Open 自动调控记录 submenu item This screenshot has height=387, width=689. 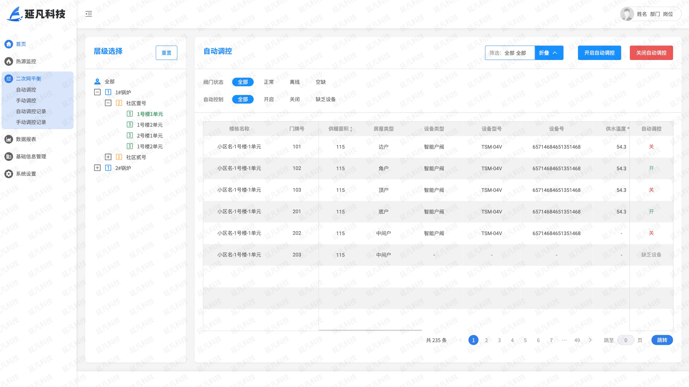31,111
